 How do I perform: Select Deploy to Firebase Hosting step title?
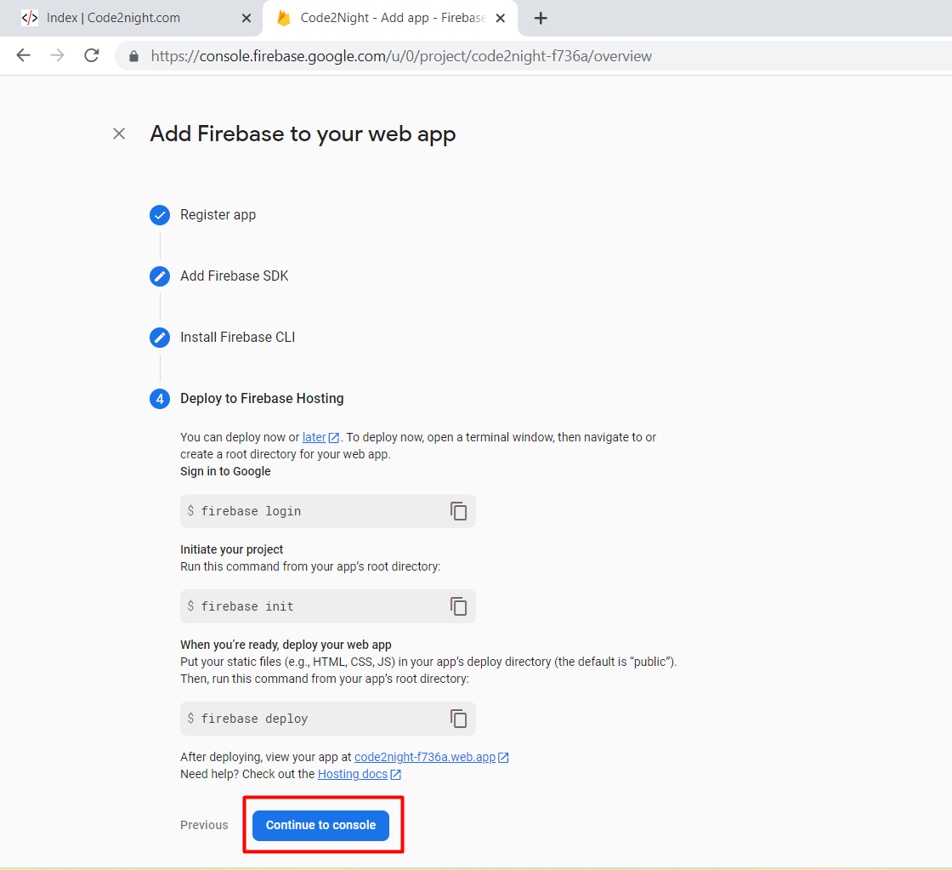pos(262,399)
